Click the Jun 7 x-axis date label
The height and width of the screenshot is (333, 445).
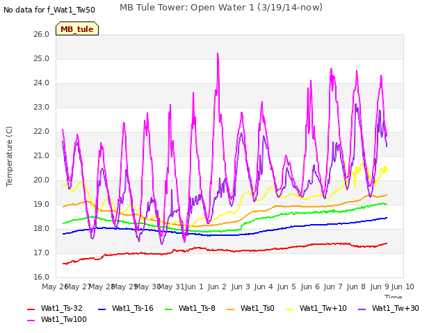(333, 287)
